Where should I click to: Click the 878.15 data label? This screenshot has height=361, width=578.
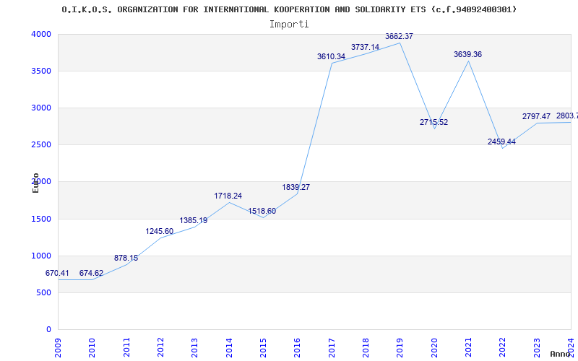[x=126, y=258]
